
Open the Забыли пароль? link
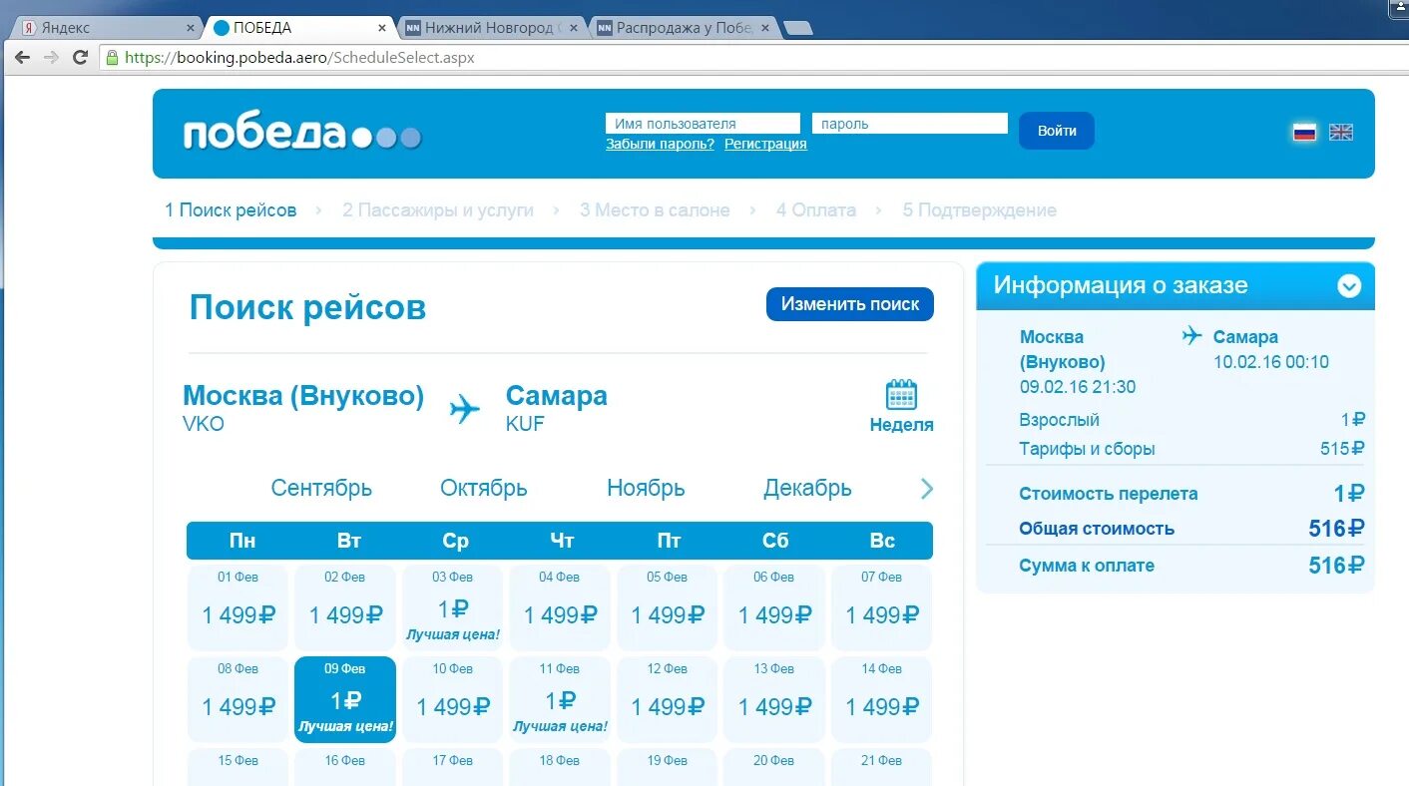[x=660, y=144]
